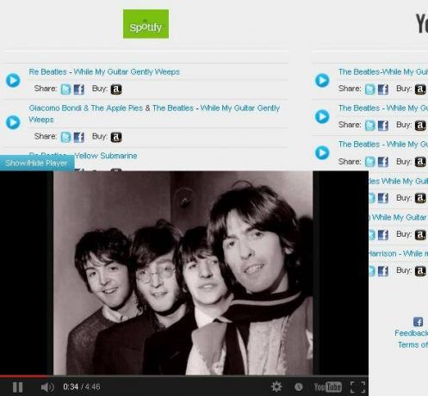Buy 'Re Beatles' track on Amazon
Screen dimensions: 428x396
click(x=116, y=90)
